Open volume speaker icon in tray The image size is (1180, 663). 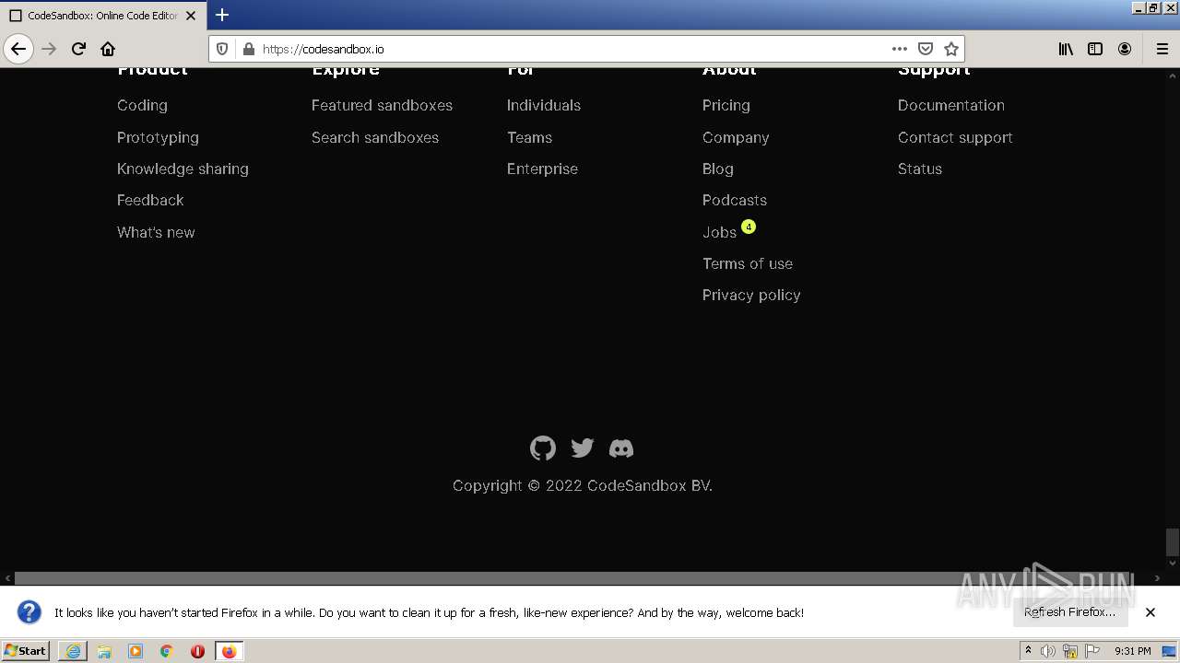tap(1048, 651)
